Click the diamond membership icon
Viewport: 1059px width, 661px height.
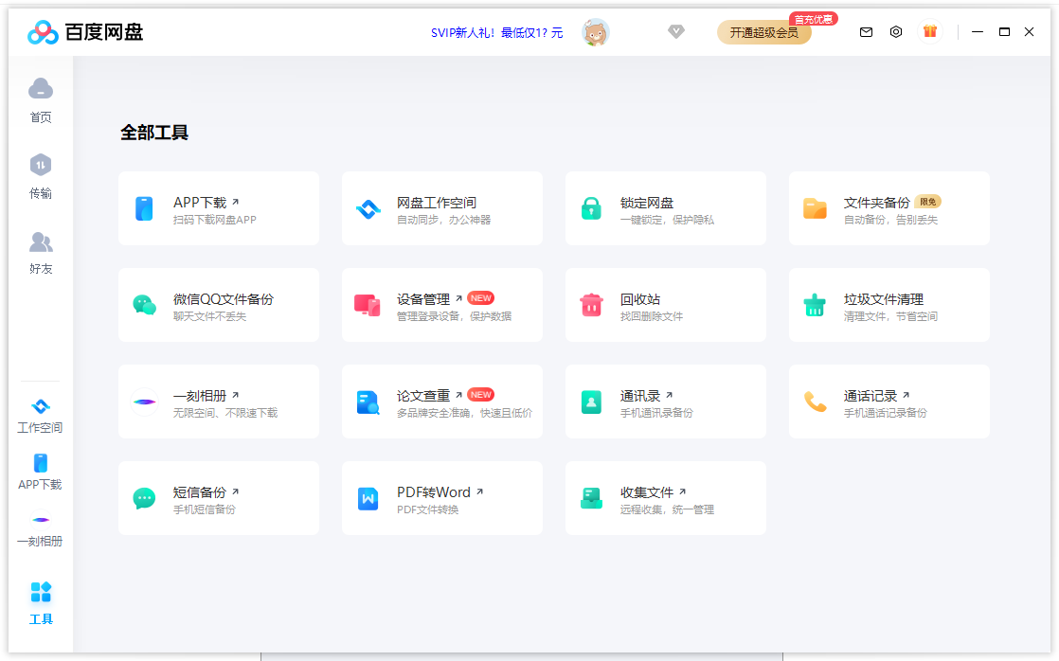pyautogui.click(x=676, y=32)
